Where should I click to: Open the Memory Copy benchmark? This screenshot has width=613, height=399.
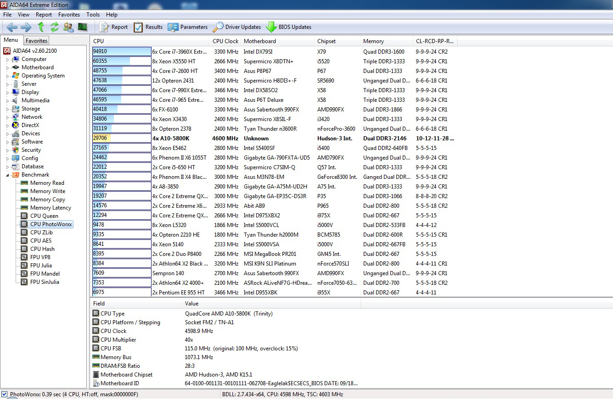point(48,199)
